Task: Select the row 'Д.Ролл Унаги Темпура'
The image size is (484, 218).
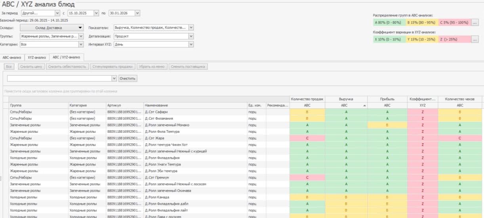Action: [x=245, y=164]
